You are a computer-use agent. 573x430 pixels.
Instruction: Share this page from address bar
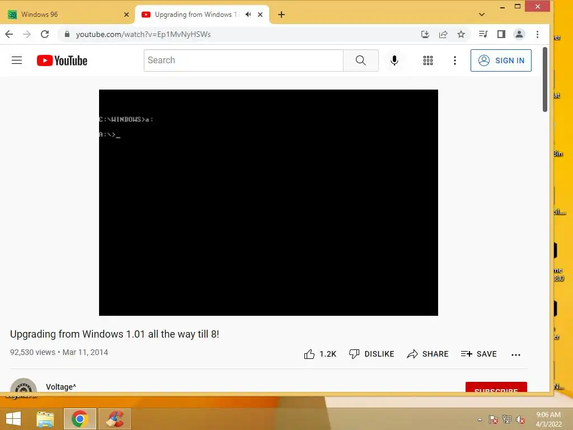click(x=443, y=34)
